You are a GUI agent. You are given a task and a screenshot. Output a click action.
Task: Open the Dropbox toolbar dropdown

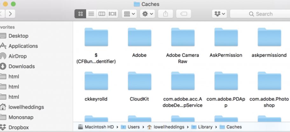(219, 14)
